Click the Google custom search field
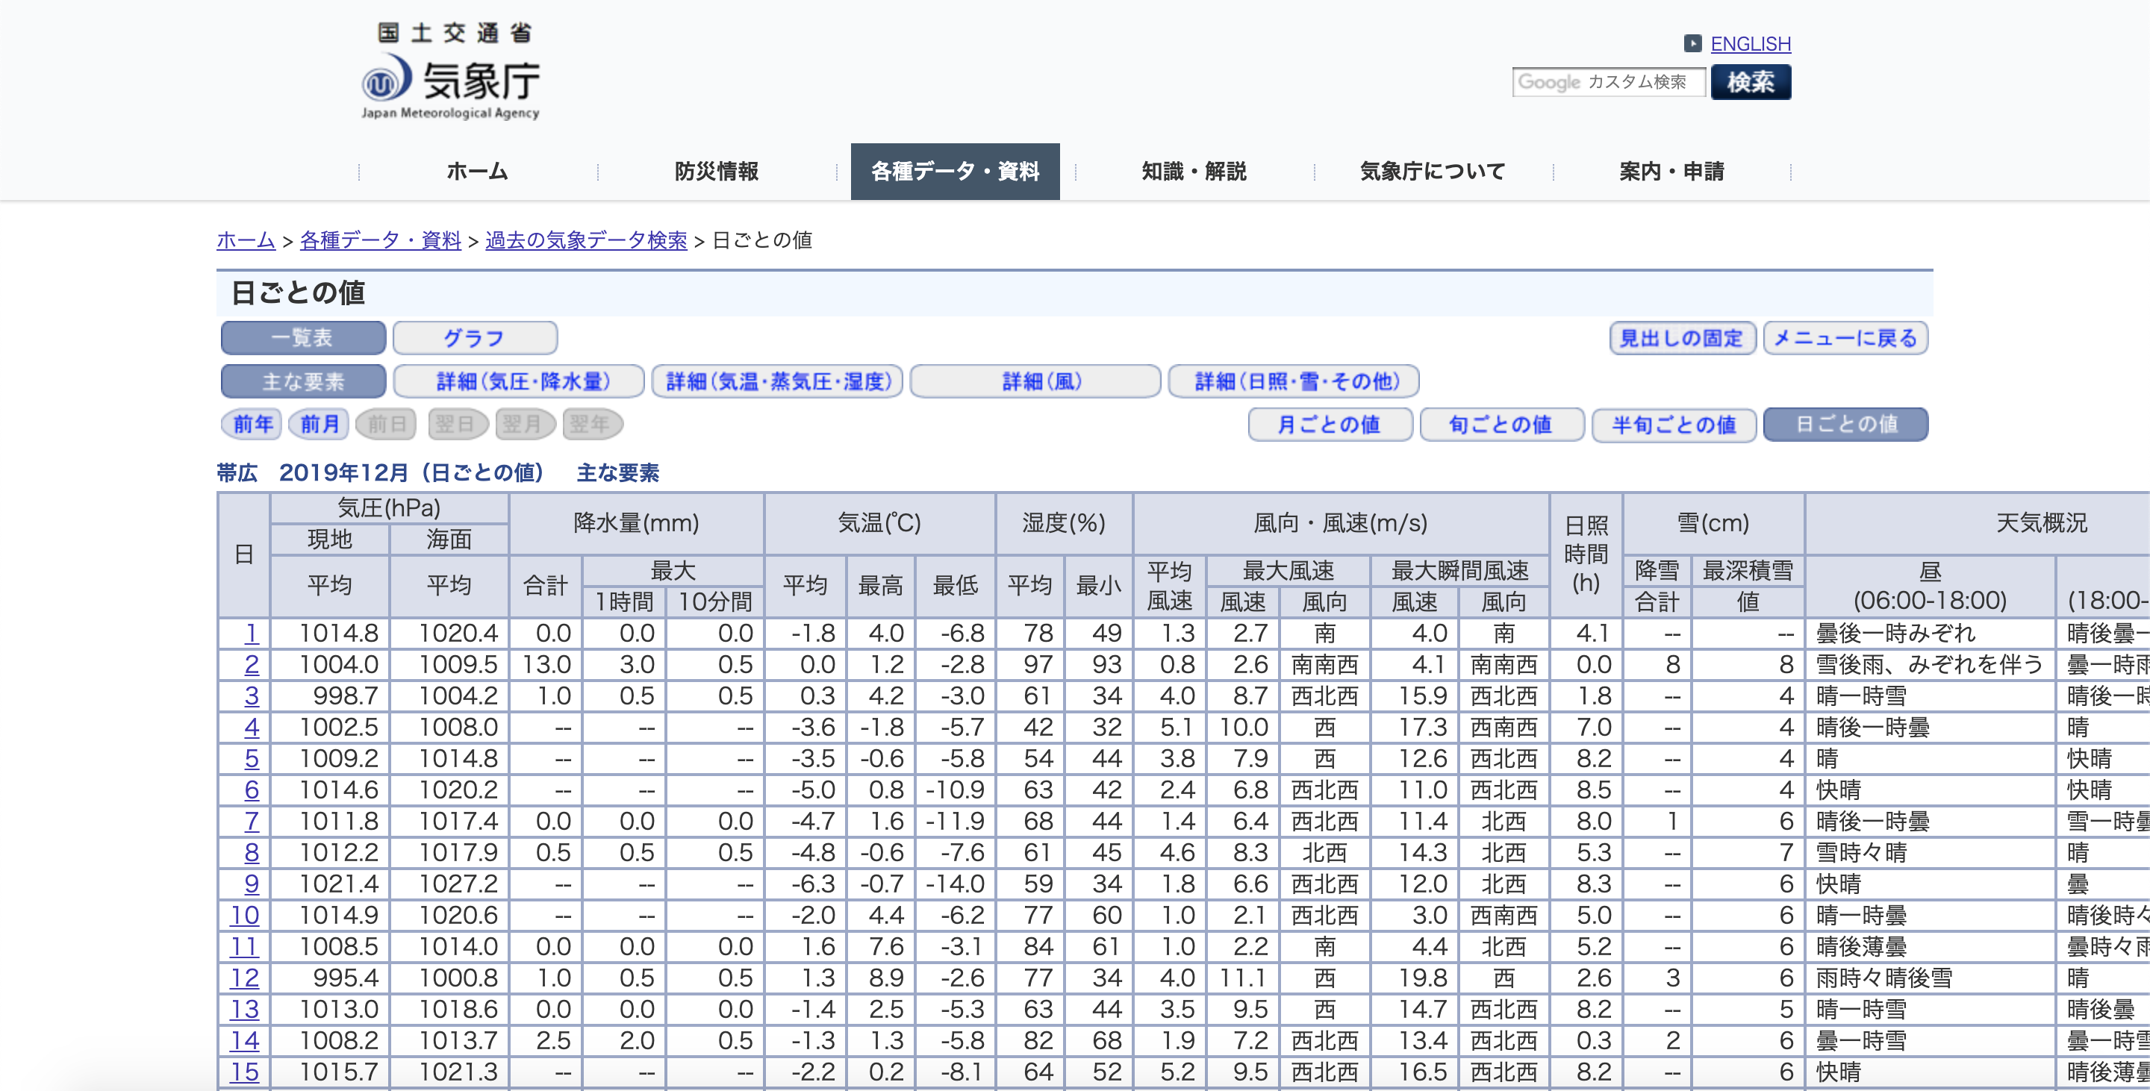Screen dimensions: 2150x1091 tap(1607, 83)
